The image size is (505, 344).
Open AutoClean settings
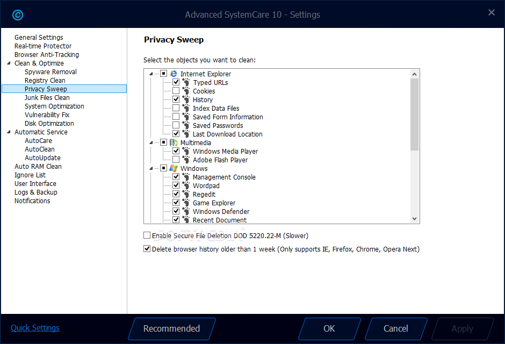coord(40,149)
